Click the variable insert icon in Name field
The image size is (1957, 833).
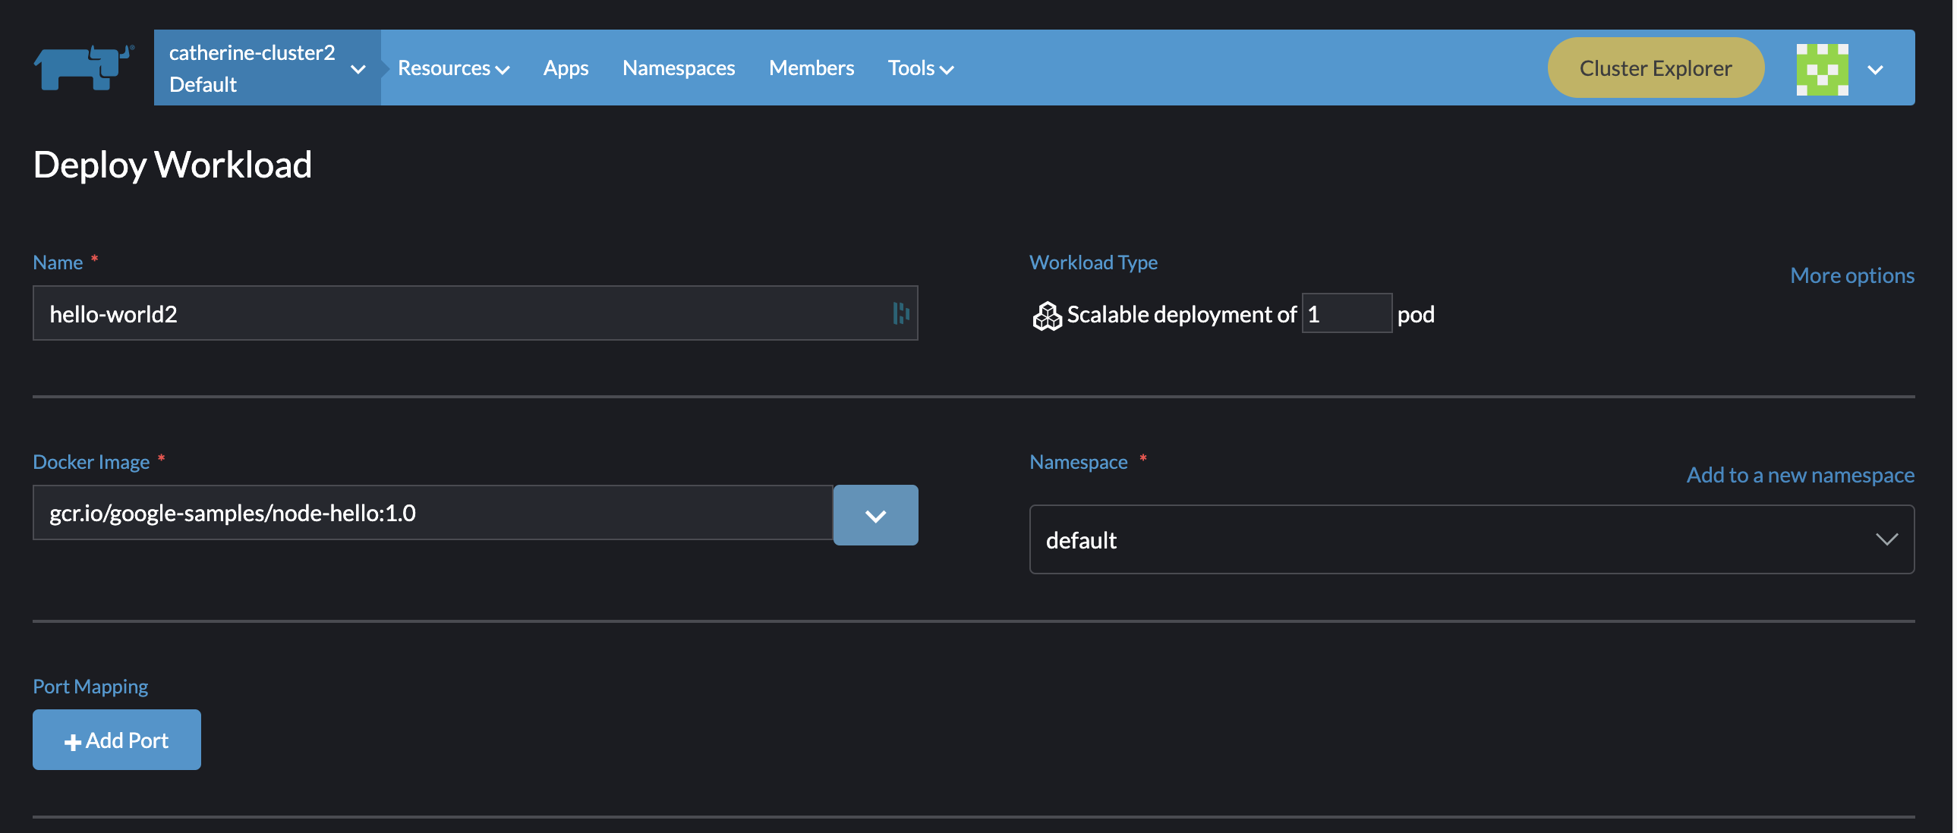click(x=902, y=313)
